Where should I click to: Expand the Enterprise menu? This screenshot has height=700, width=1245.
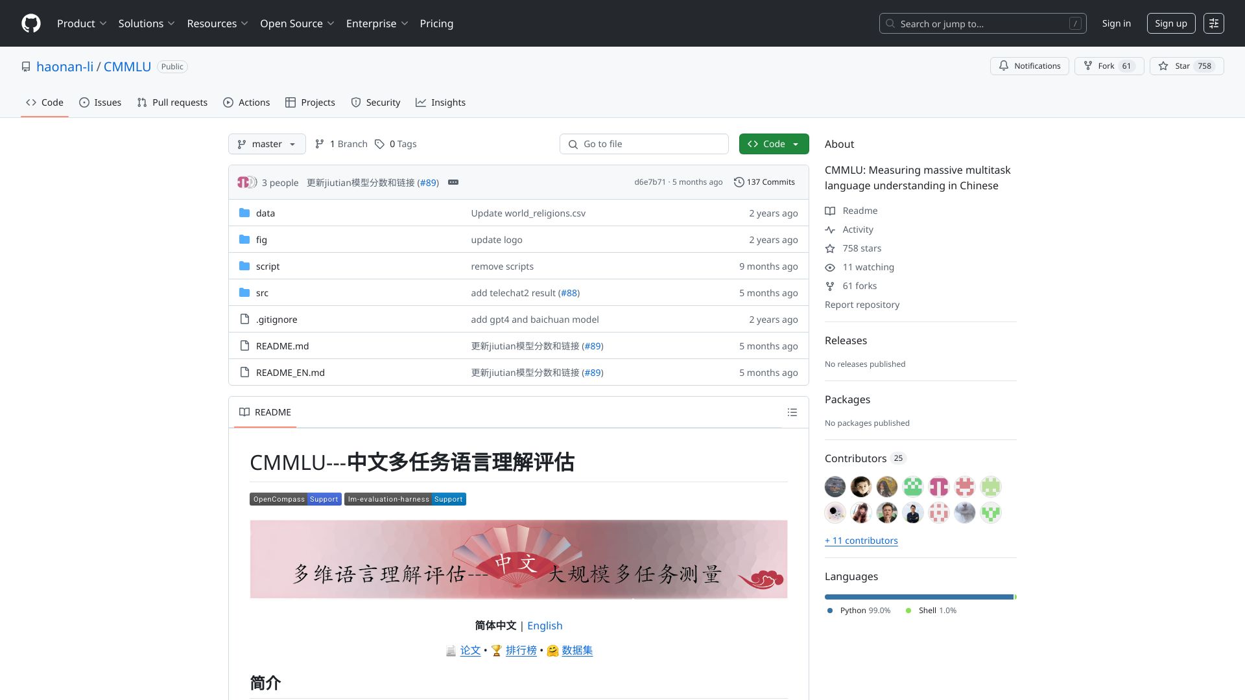377,23
